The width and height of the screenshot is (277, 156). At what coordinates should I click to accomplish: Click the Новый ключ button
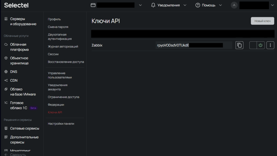(x=262, y=21)
